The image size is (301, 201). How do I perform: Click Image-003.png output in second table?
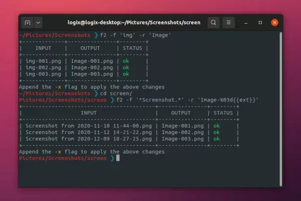click(x=183, y=139)
